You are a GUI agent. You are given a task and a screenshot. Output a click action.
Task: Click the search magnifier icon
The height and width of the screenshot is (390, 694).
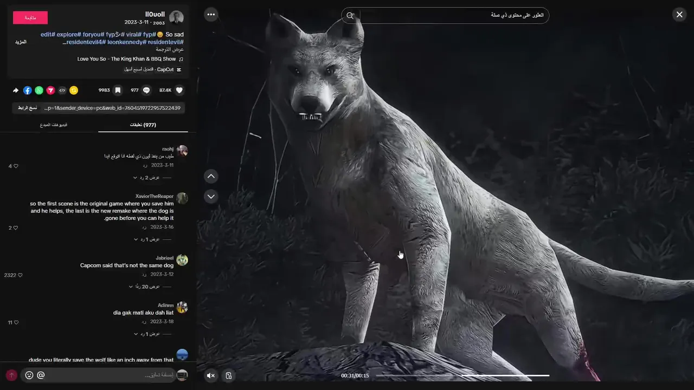click(350, 15)
